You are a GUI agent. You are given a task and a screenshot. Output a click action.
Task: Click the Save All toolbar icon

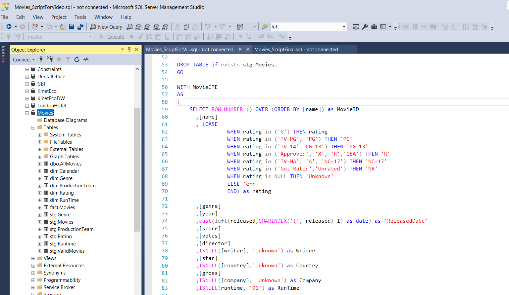80,27
